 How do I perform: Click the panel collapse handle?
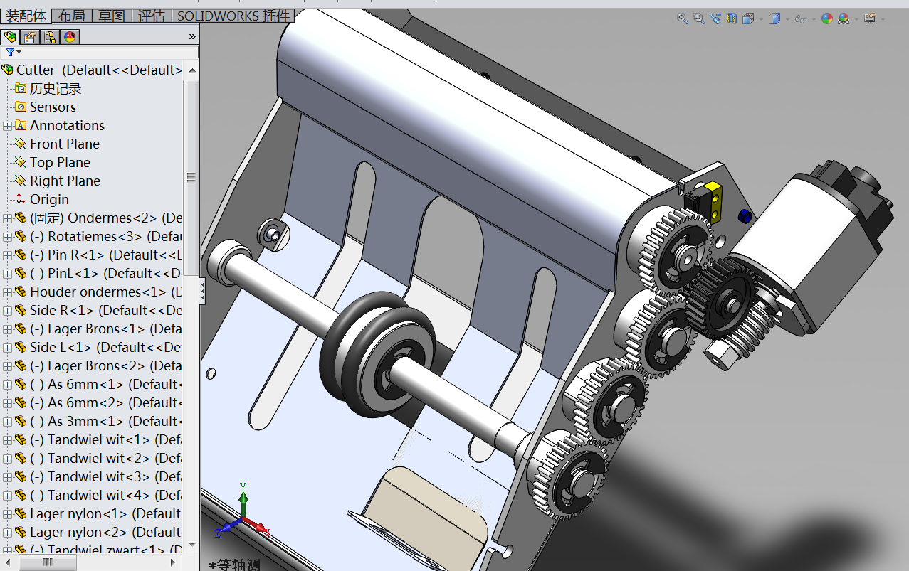[x=202, y=291]
